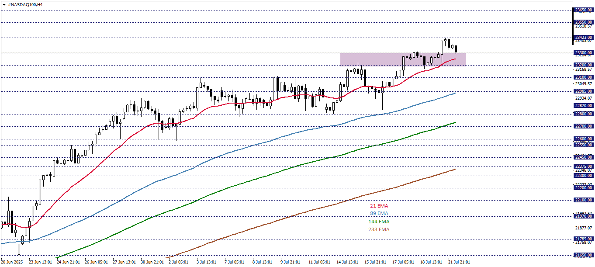This screenshot has width=595, height=267.
Task: Select the 23423.00 price level label
Action: 583,38
